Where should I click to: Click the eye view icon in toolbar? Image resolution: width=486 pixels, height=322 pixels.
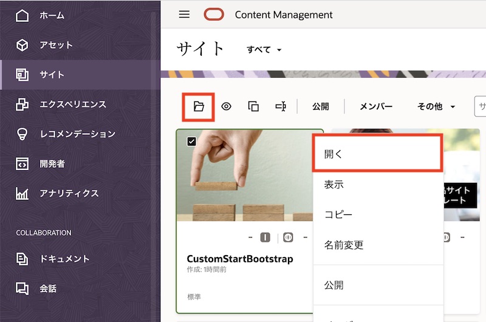226,106
